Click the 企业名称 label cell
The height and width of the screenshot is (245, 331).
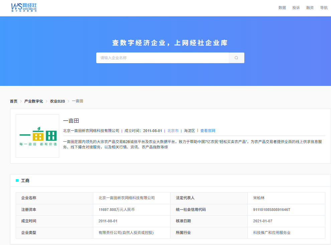pos(54,198)
